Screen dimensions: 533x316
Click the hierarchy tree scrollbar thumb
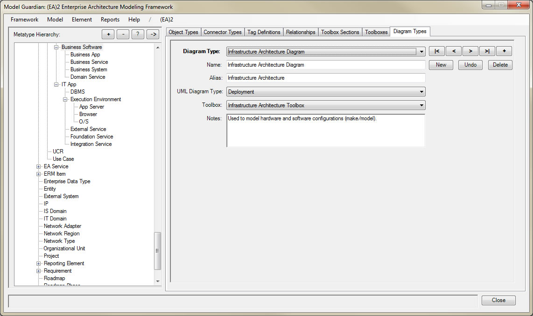pyautogui.click(x=157, y=251)
